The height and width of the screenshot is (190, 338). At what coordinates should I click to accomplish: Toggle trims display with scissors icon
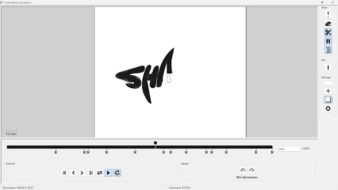point(328,32)
